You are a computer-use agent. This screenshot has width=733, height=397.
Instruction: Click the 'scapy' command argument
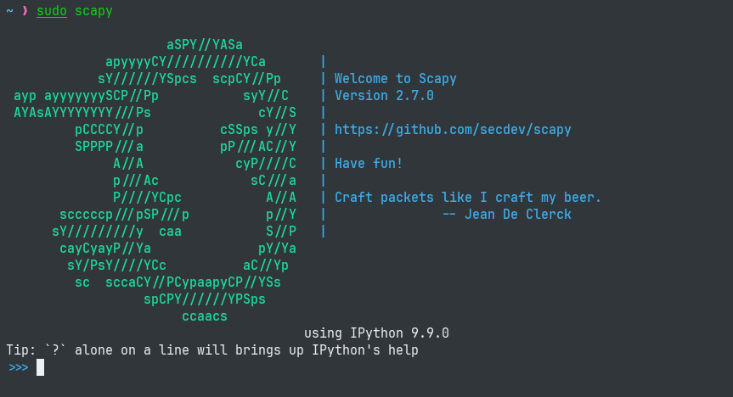click(93, 11)
